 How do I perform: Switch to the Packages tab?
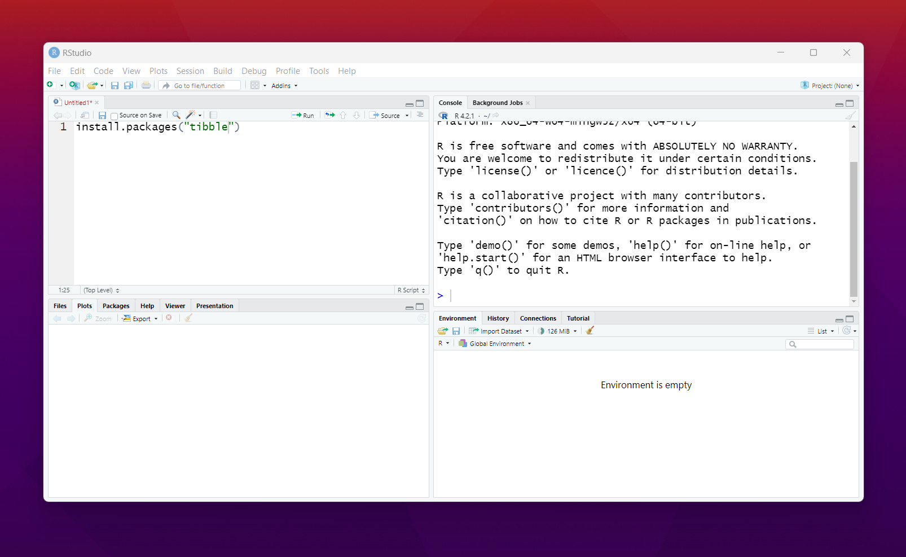[116, 306]
